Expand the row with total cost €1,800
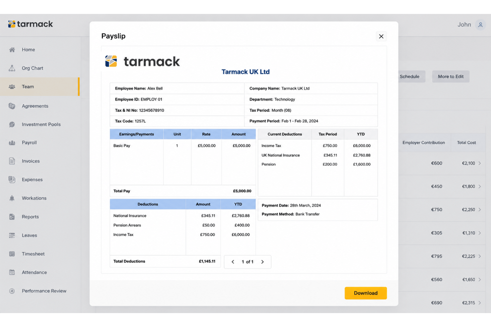Viewport: 491px width, 327px height. click(480, 187)
